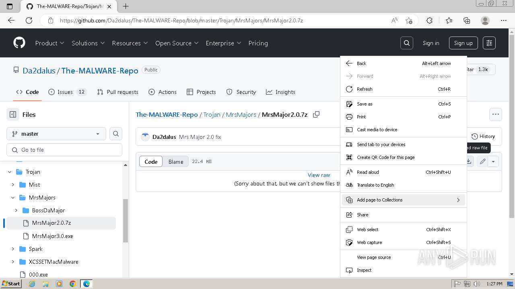Select View page source
Image resolution: width=515 pixels, height=289 pixels.
coord(404,257)
